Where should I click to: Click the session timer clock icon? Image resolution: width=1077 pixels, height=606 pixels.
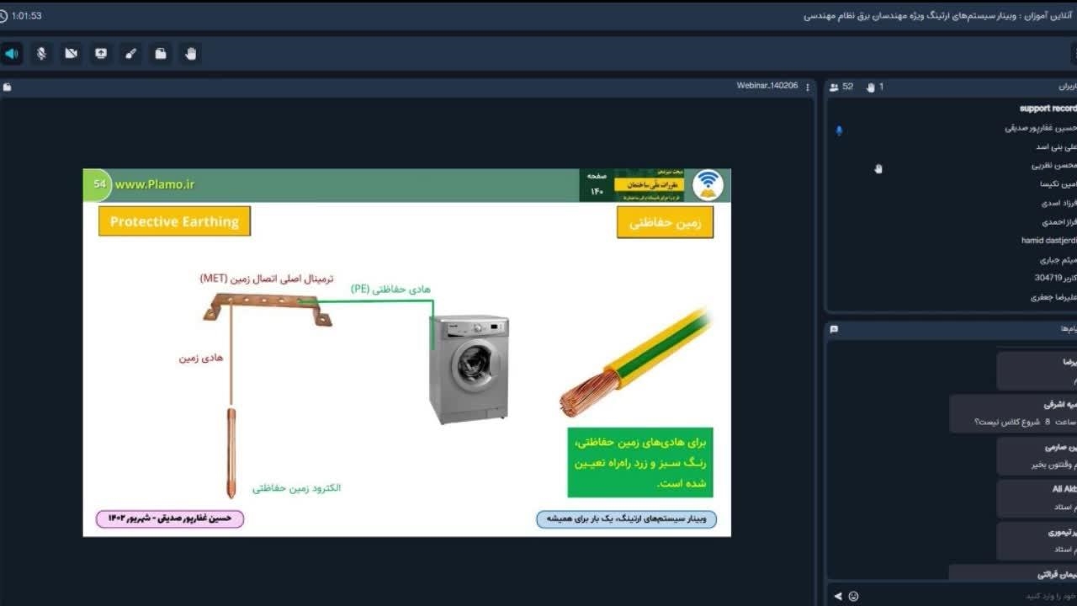pos(4,16)
